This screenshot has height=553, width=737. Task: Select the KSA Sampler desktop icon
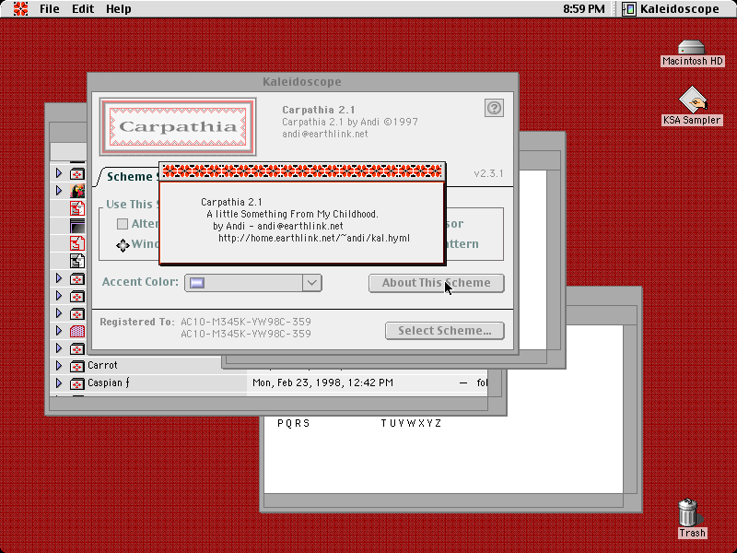693,100
